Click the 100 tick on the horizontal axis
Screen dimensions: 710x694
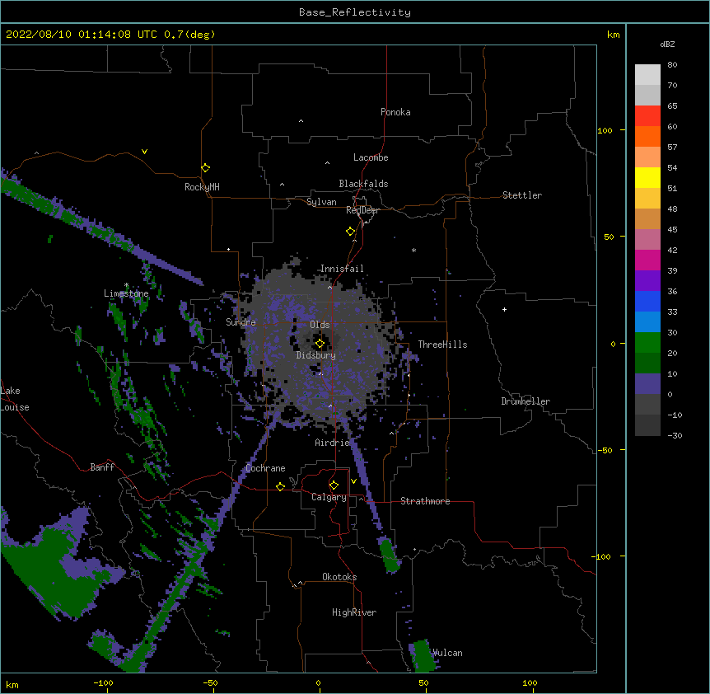[x=530, y=683]
